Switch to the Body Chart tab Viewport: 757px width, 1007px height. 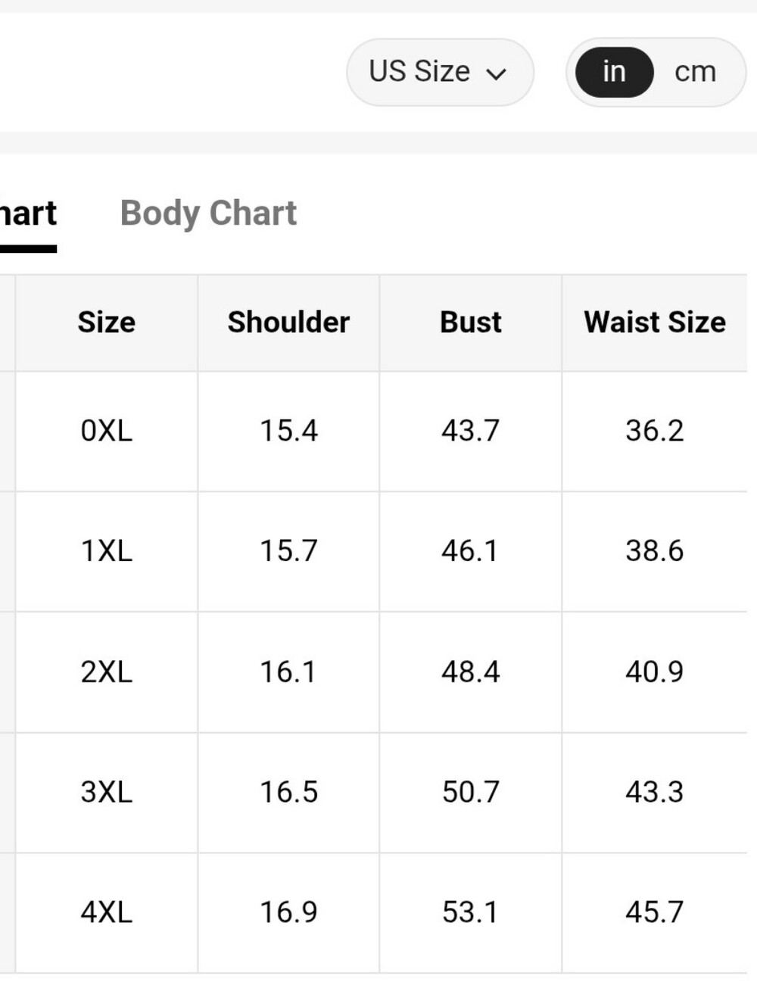click(208, 214)
